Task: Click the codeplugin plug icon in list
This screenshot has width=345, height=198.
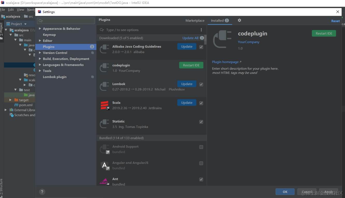Action: (x=104, y=68)
